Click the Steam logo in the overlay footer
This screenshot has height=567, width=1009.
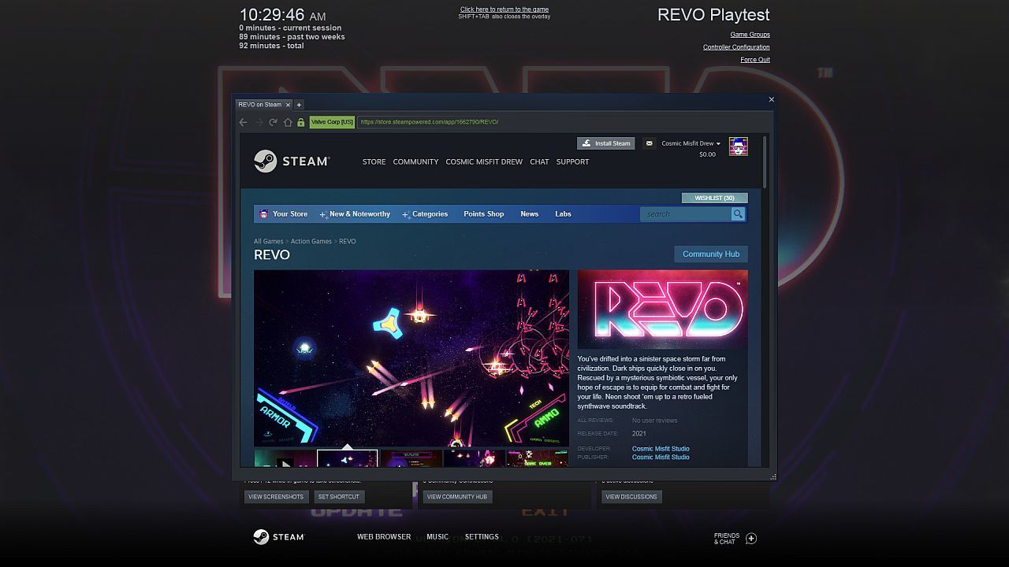[x=280, y=536]
